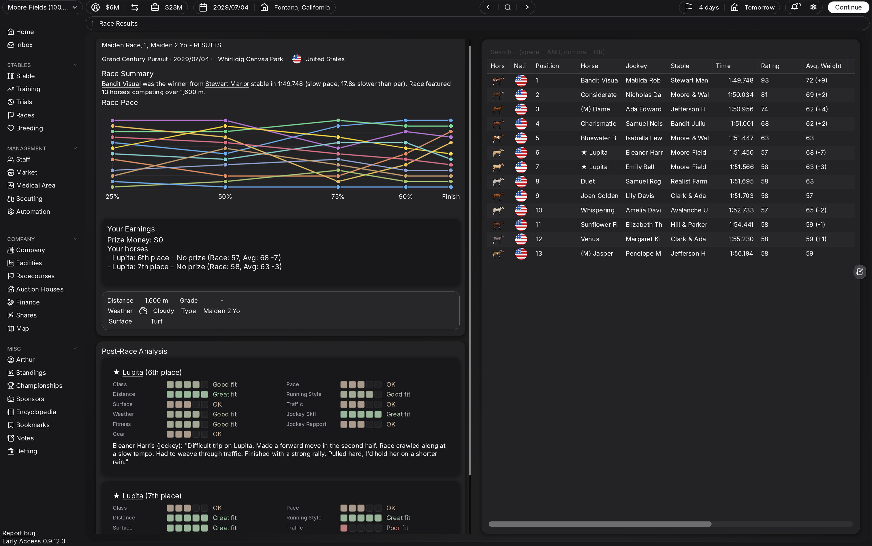The image size is (872, 546).
Task: Collapse the MISC sidebar section
Action: tap(75, 348)
